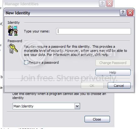140x129 pixels.
Task: Click the Manage Identities question mark icon
Action: pos(102,3)
